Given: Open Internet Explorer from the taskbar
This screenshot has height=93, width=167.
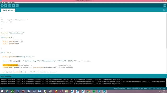Looking at the screenshot, I should (7, 91).
